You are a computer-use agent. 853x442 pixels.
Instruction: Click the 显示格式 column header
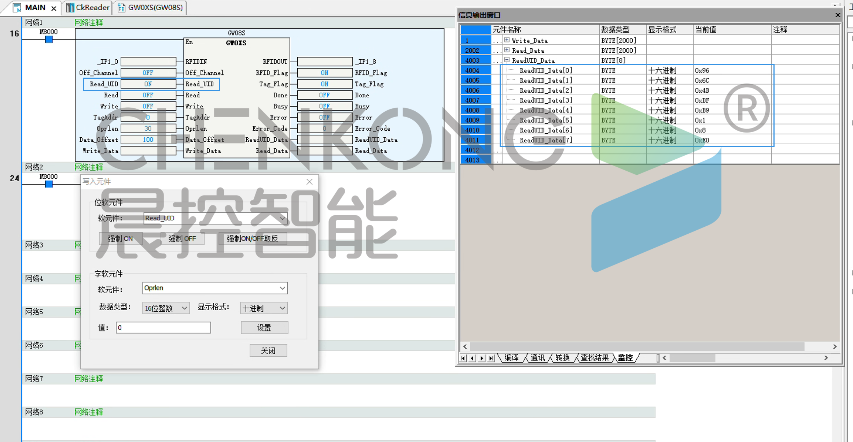click(669, 30)
